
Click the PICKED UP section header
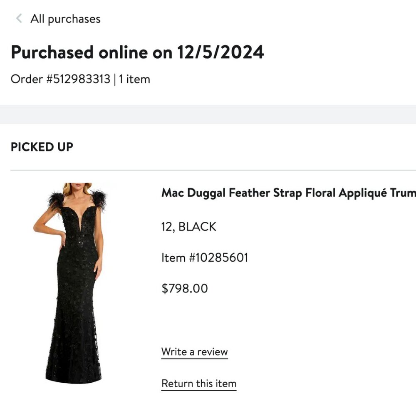[42, 147]
